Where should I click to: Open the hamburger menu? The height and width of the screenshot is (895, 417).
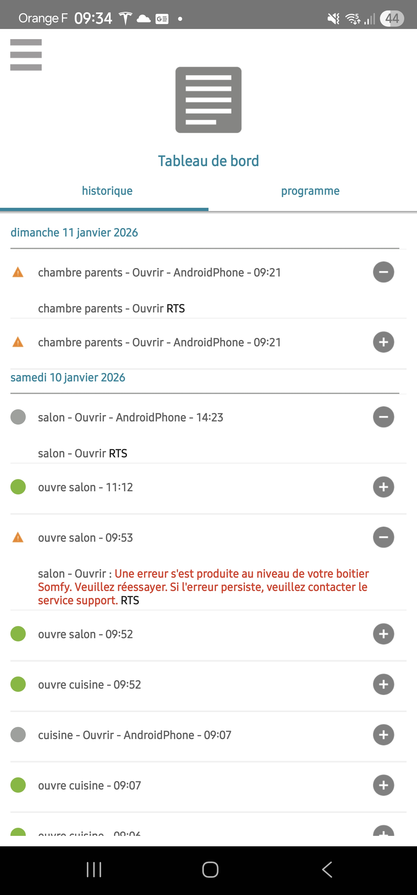pyautogui.click(x=26, y=55)
